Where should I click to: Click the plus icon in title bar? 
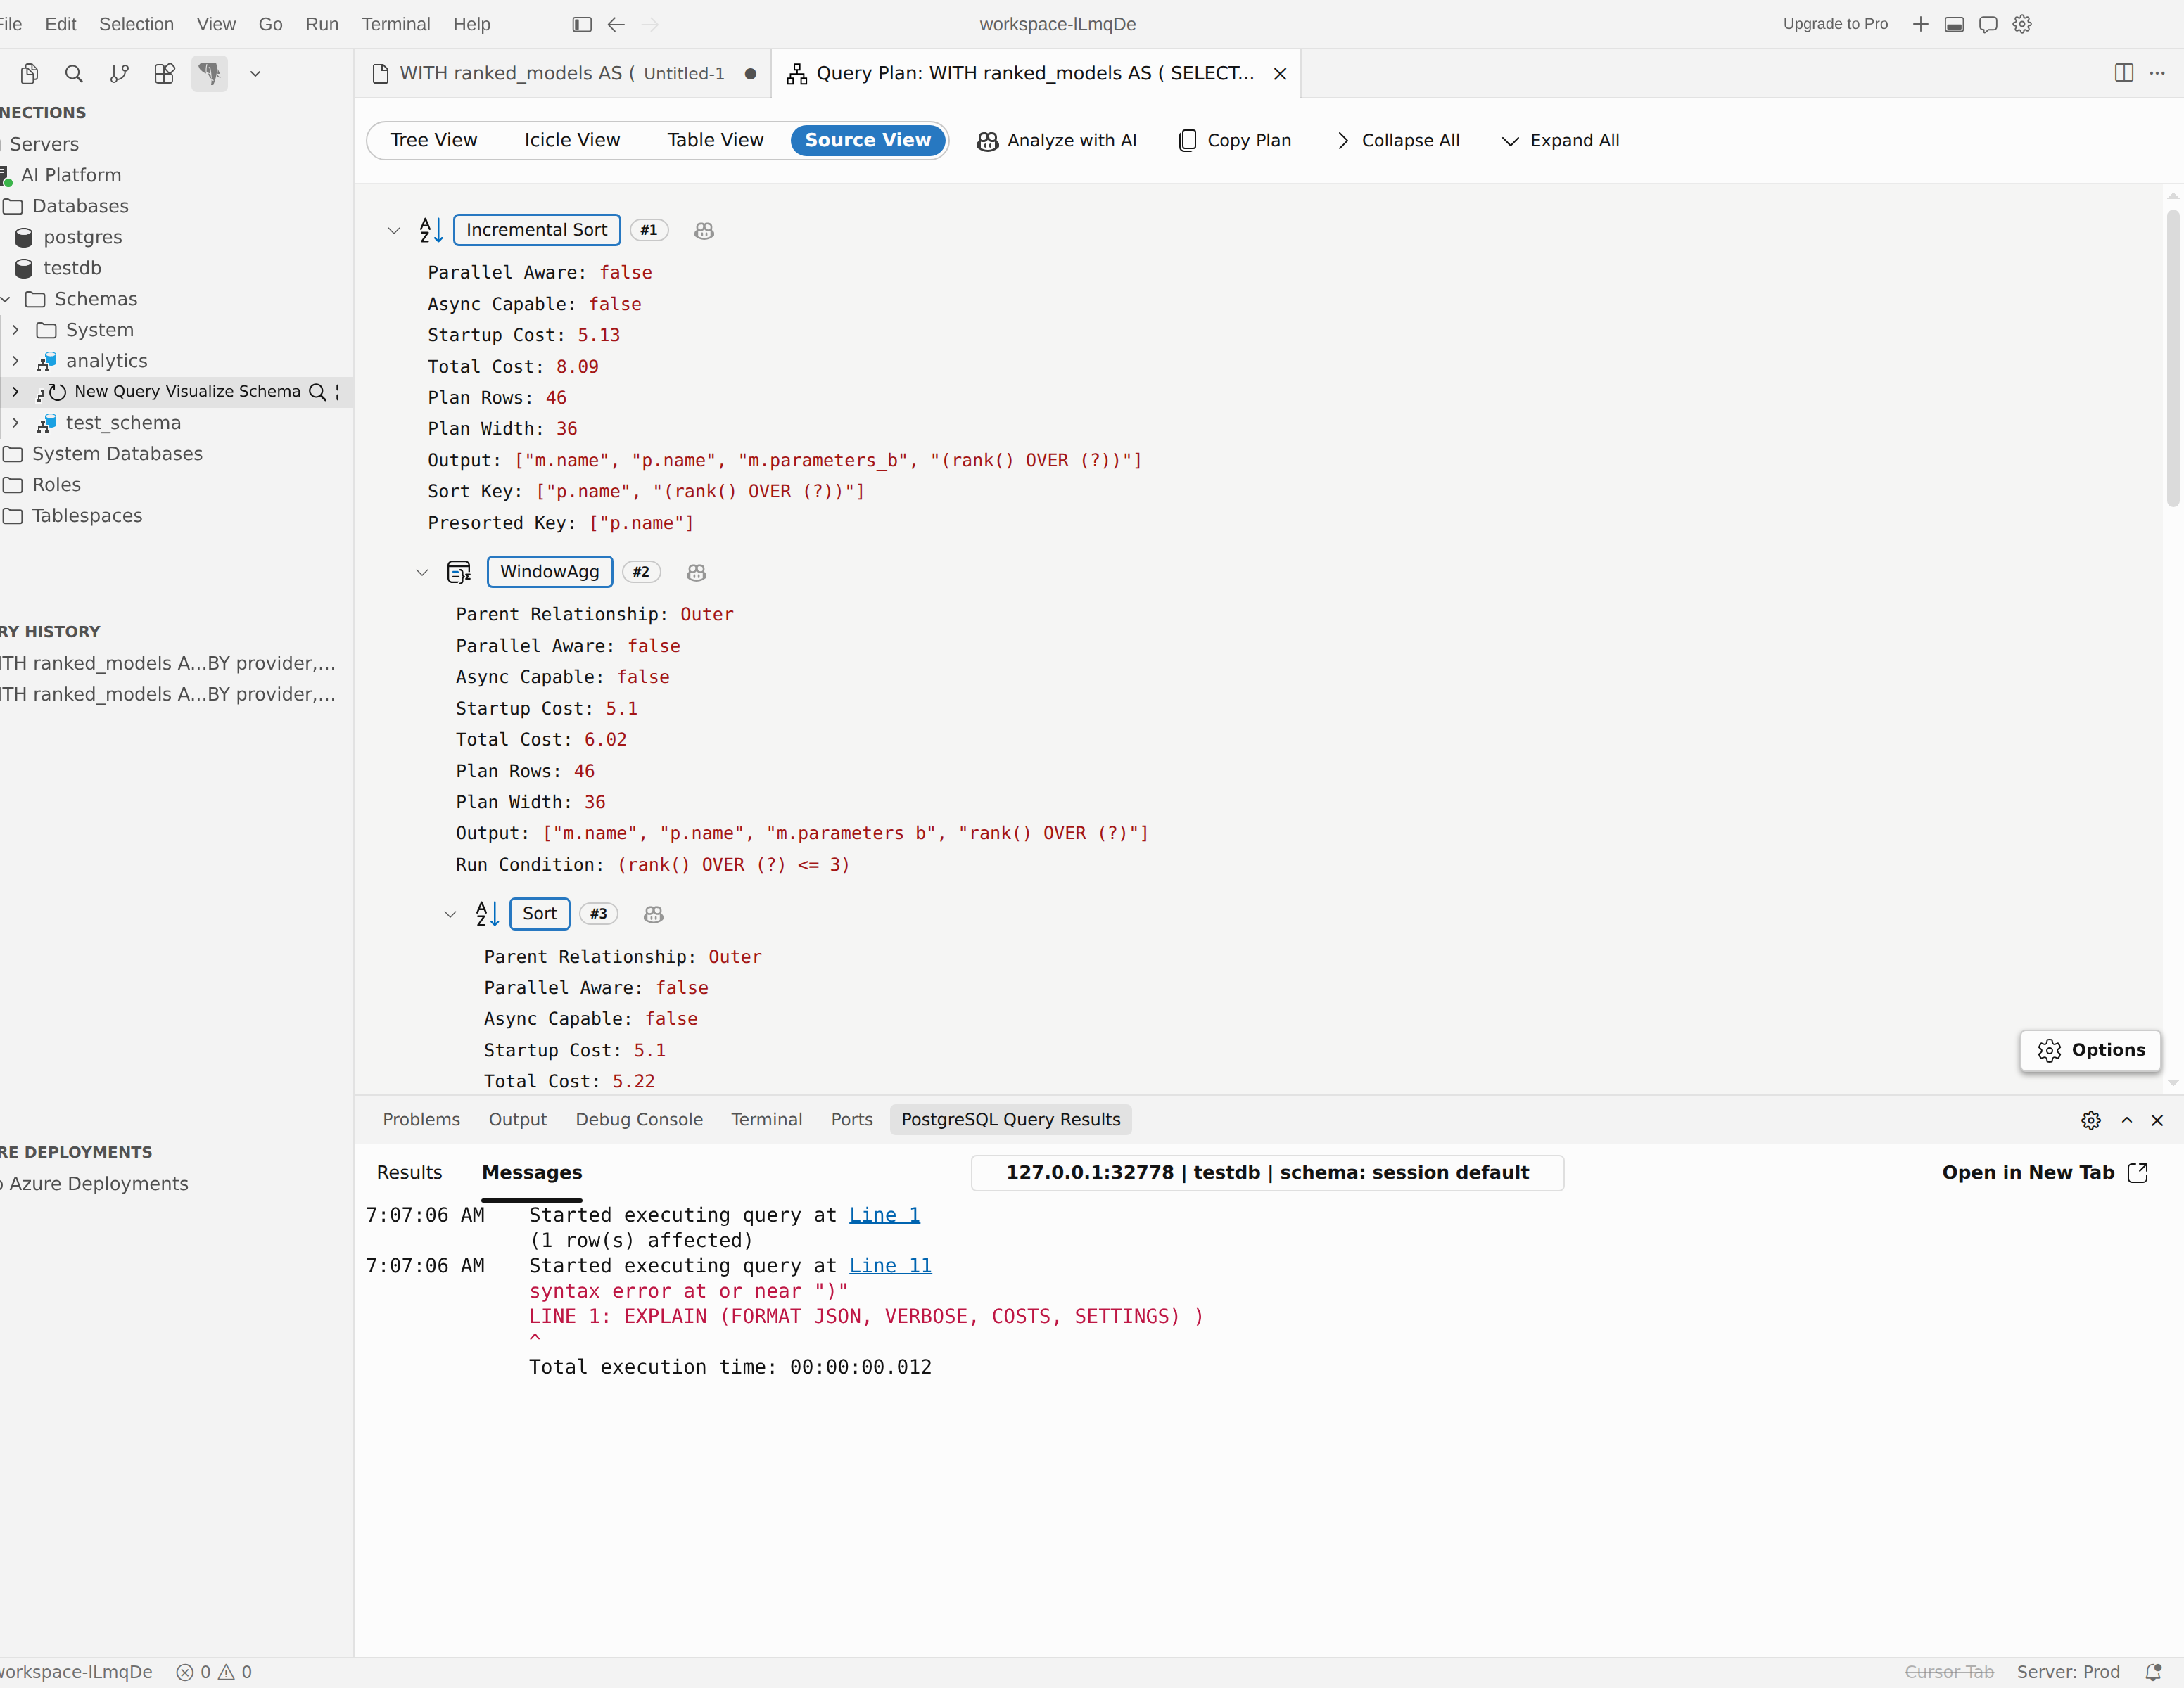coord(1920,24)
